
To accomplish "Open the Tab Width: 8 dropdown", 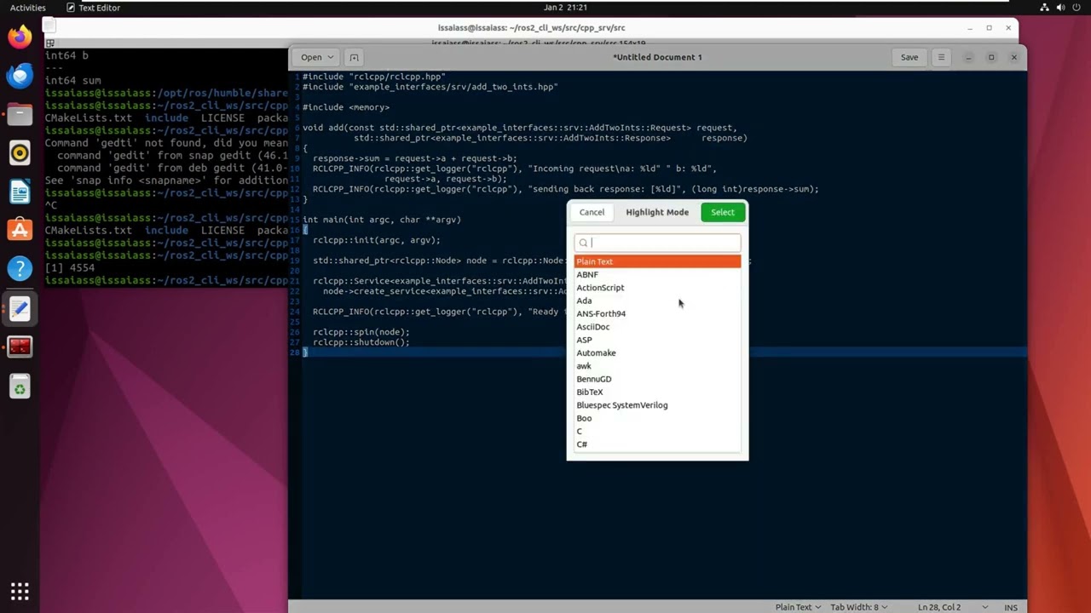I will click(x=859, y=607).
